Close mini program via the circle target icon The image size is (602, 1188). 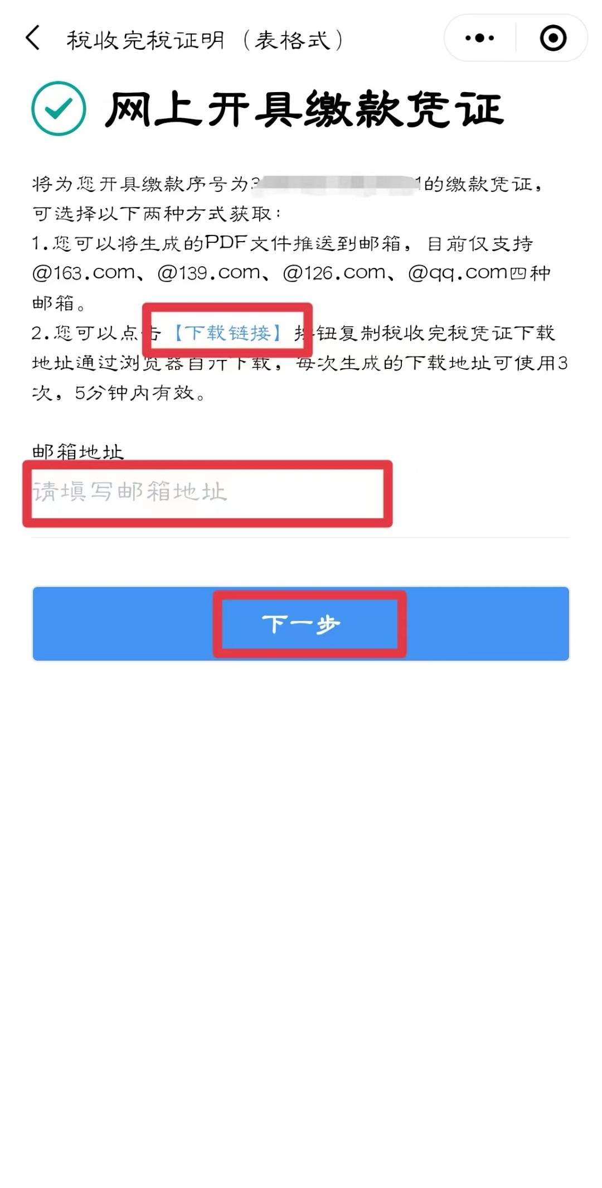tap(553, 38)
